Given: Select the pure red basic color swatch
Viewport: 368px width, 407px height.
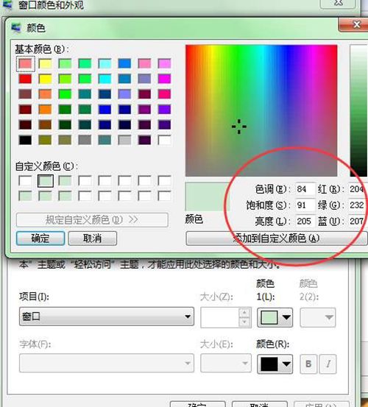Looking at the screenshot, I should pyautogui.click(x=25, y=79).
